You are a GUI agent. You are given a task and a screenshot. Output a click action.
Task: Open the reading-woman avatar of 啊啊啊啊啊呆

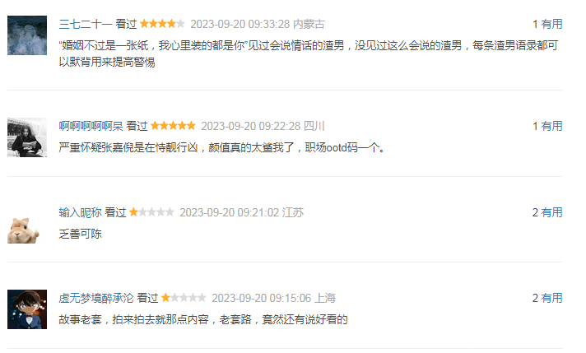[x=27, y=137]
